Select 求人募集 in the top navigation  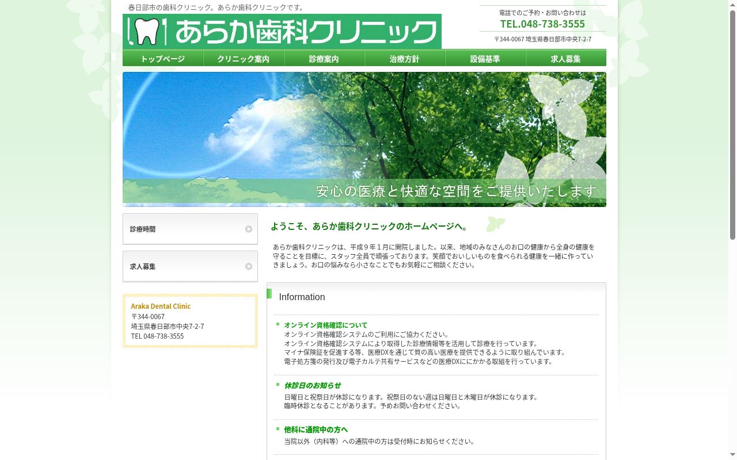pyautogui.click(x=566, y=58)
